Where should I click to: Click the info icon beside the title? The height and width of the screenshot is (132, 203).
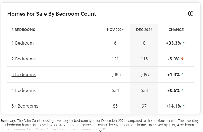point(191,14)
